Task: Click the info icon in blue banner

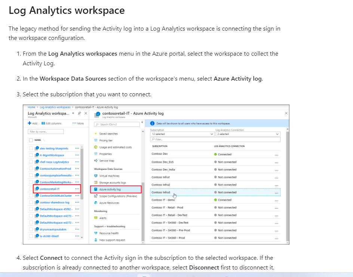Action: [152, 123]
